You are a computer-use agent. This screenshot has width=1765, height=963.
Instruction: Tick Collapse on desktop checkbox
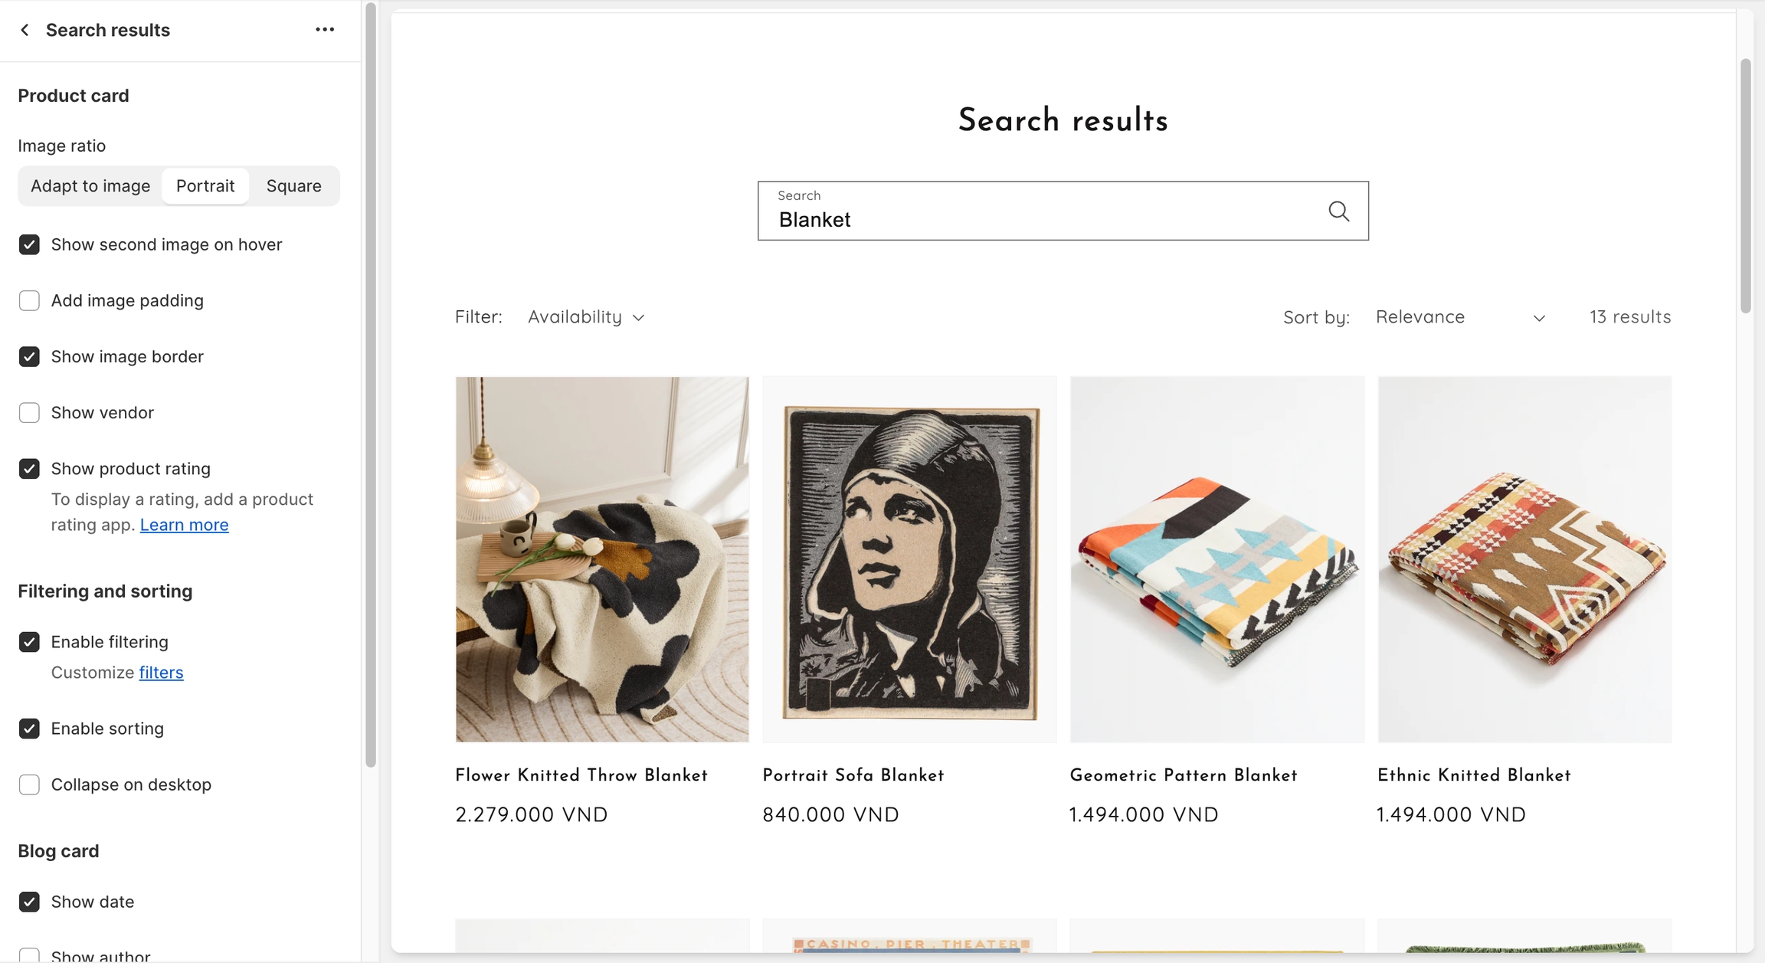coord(29,784)
